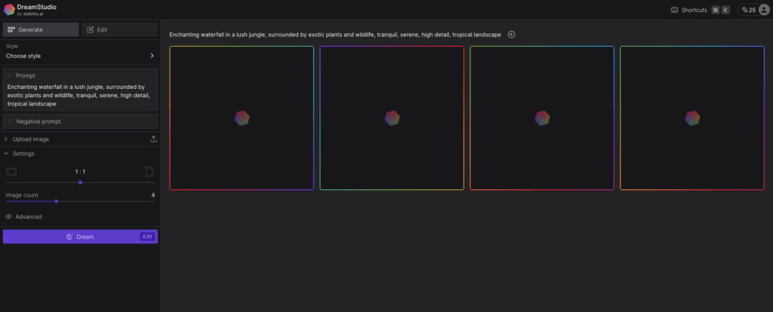The width and height of the screenshot is (773, 312).
Task: Click the DreamStudio logo icon
Action: 9,9
